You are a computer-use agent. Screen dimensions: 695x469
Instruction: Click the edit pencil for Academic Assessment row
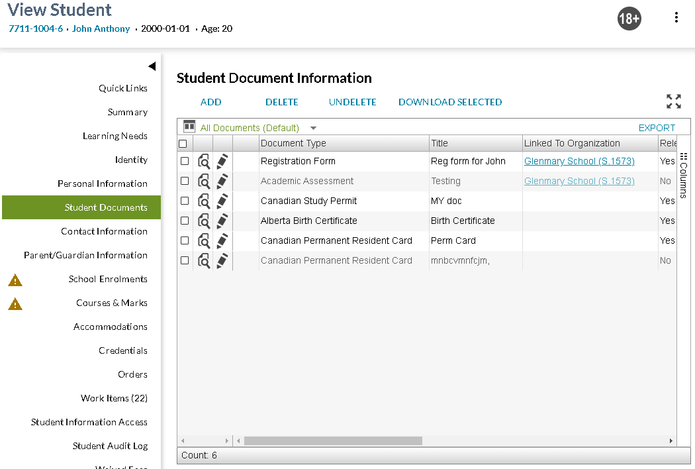[222, 181]
